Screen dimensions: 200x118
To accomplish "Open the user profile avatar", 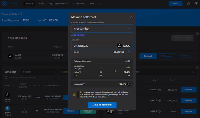I will pos(196,4).
